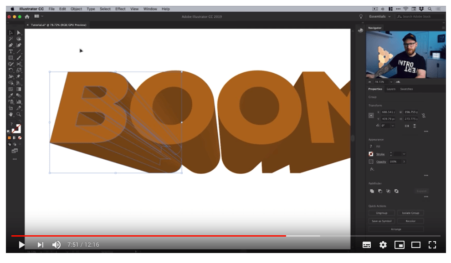Select the Type tool
The width and height of the screenshot is (451, 263).
point(11,51)
